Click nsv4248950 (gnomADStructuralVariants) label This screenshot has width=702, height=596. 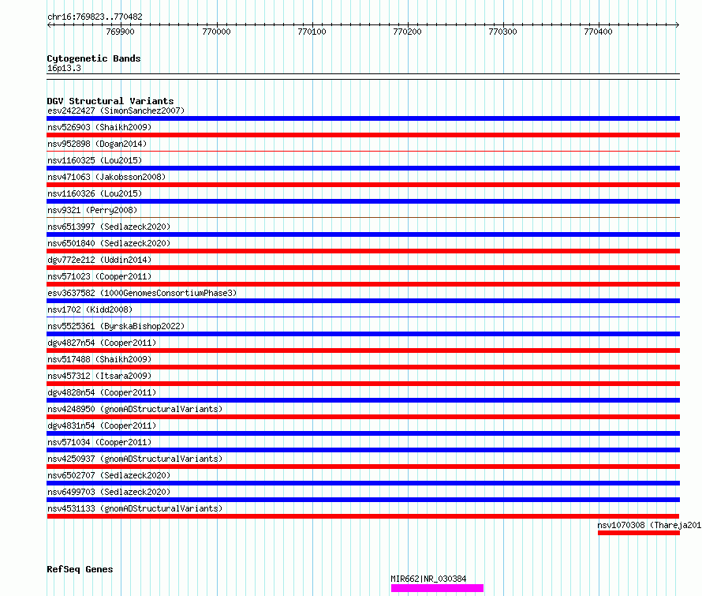point(135,409)
